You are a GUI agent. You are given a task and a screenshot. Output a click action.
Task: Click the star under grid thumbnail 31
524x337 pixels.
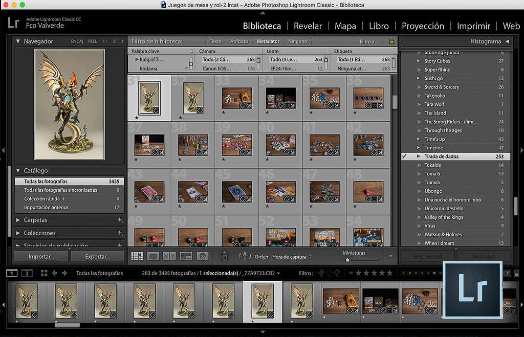coord(137,118)
